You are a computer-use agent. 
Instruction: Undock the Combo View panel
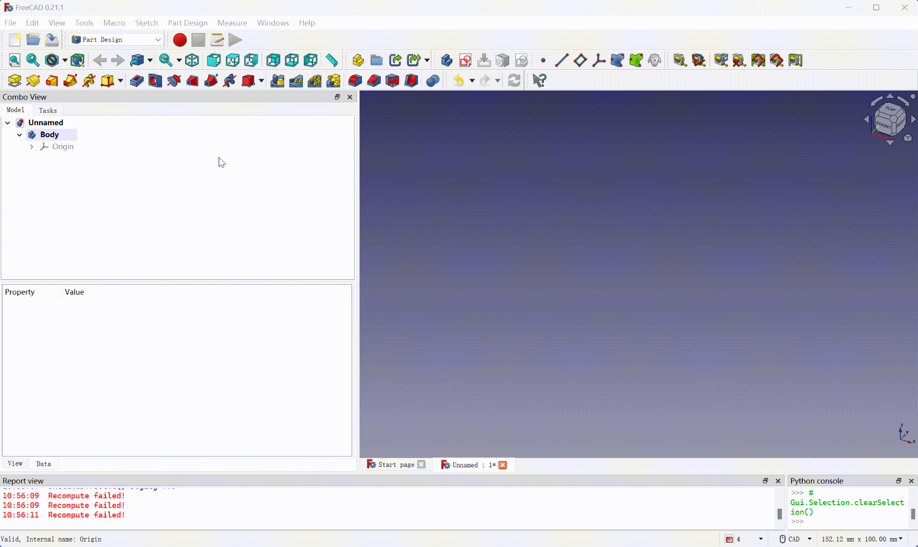337,97
